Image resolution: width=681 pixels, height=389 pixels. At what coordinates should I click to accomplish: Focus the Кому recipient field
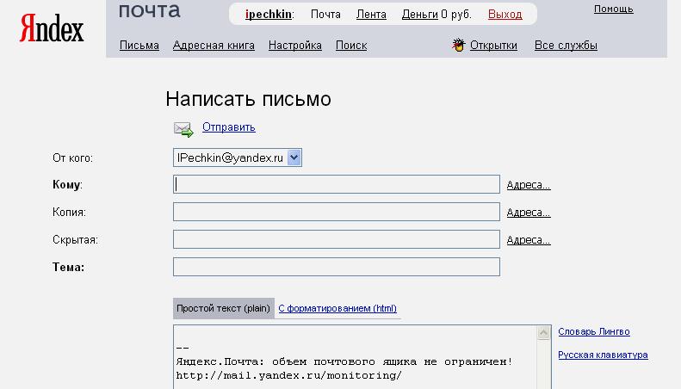pos(336,184)
